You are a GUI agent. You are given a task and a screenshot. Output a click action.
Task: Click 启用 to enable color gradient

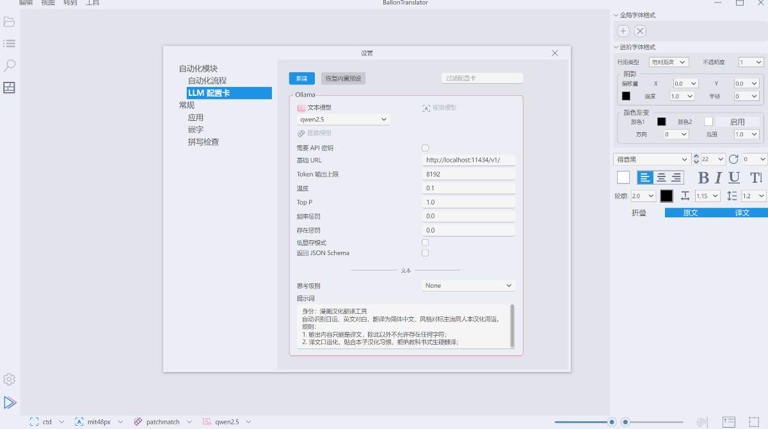pos(737,121)
